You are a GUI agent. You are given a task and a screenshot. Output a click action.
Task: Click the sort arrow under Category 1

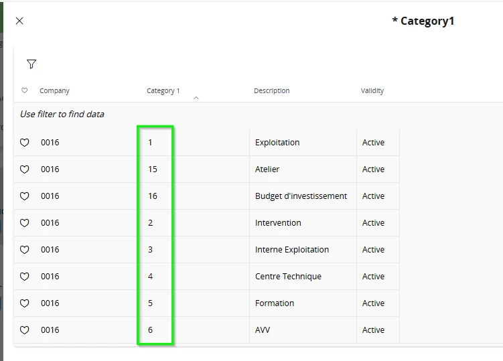[196, 98]
